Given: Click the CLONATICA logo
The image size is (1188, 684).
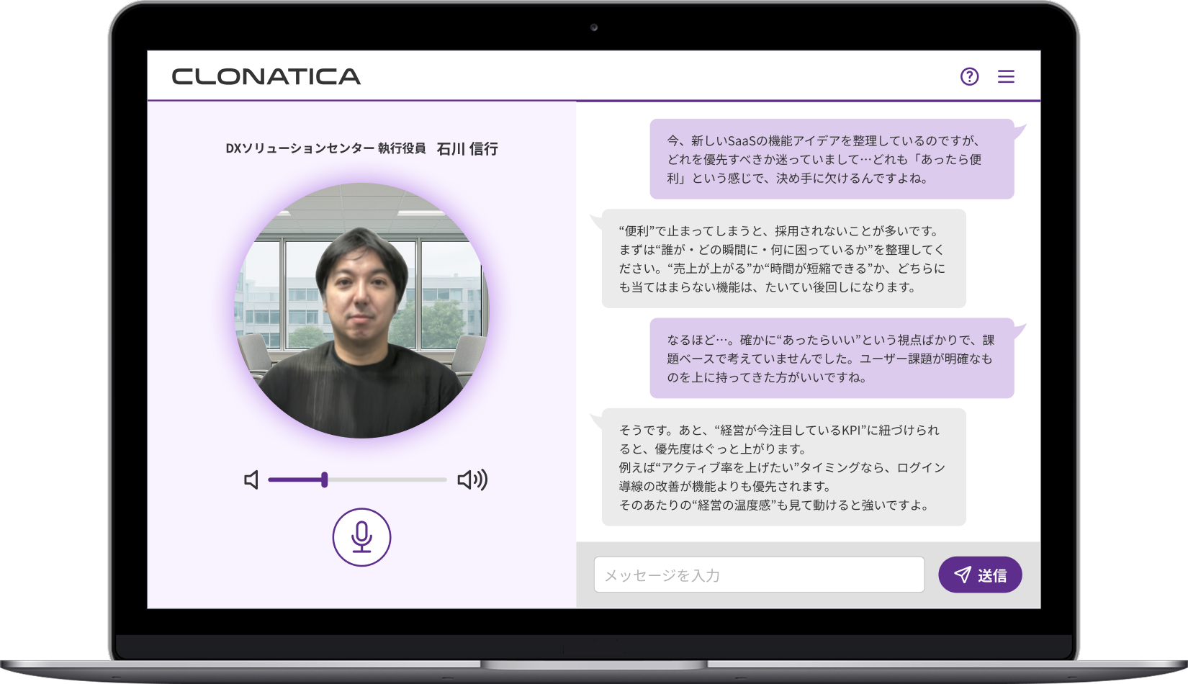Looking at the screenshot, I should click(x=266, y=76).
